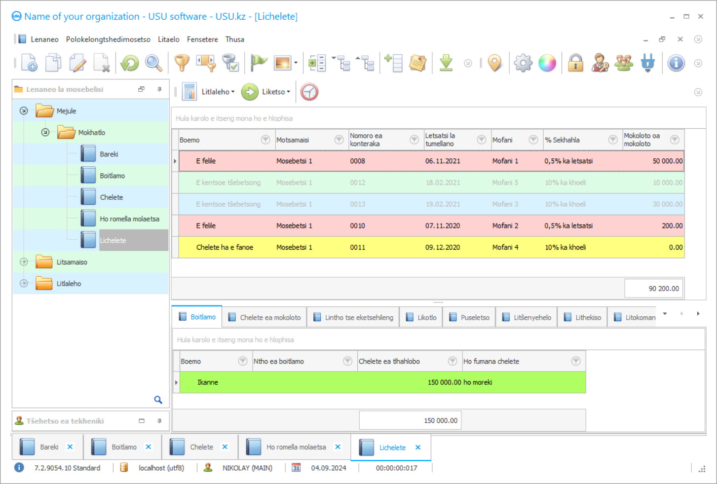Click the green download arrow icon
Image resolution: width=717 pixels, height=484 pixels.
pos(446,63)
